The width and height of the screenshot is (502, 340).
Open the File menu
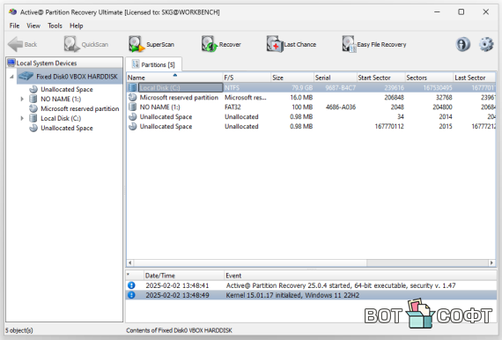(x=14, y=26)
